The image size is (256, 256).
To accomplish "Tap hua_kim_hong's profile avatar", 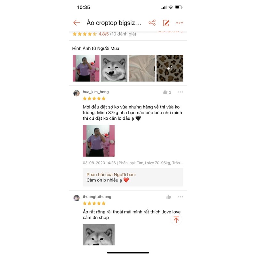I will [x=76, y=93].
